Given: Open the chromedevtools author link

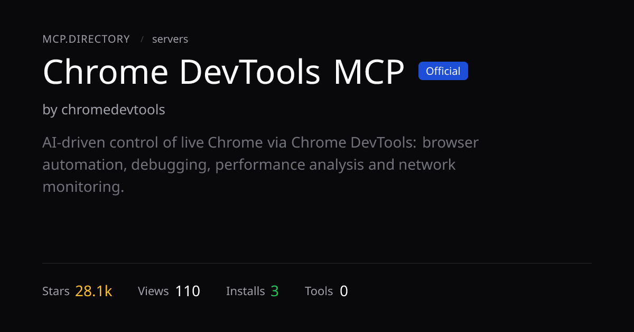Looking at the screenshot, I should click(113, 110).
